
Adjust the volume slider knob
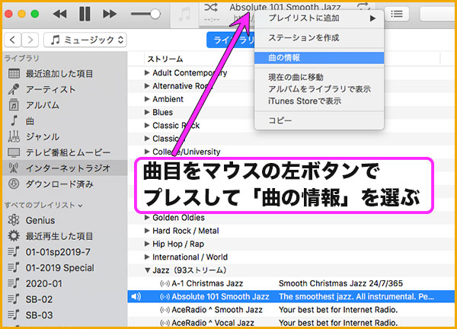pos(155,14)
